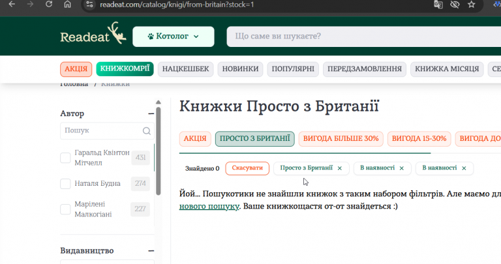Viewport: 501px width, 264px height.
Task: Focus the 'Що саме ви шукаєте?' search field
Action: pos(363,37)
